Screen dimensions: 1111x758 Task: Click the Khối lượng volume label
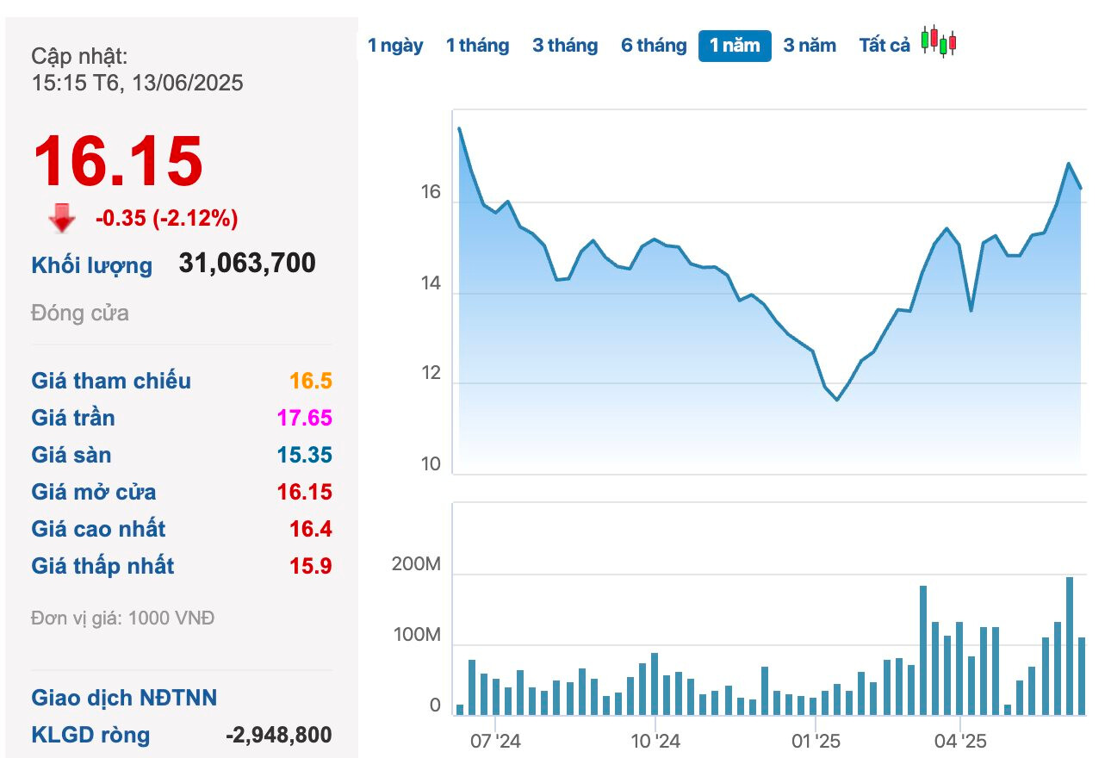91,265
